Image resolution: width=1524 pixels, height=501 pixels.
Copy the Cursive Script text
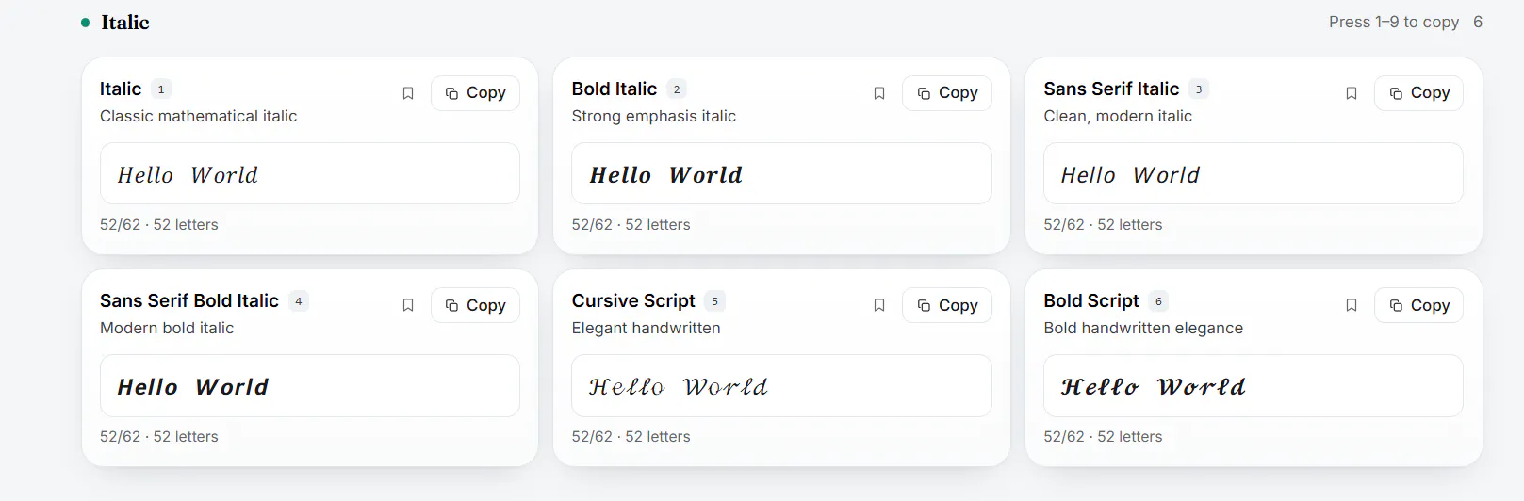pyautogui.click(x=947, y=305)
